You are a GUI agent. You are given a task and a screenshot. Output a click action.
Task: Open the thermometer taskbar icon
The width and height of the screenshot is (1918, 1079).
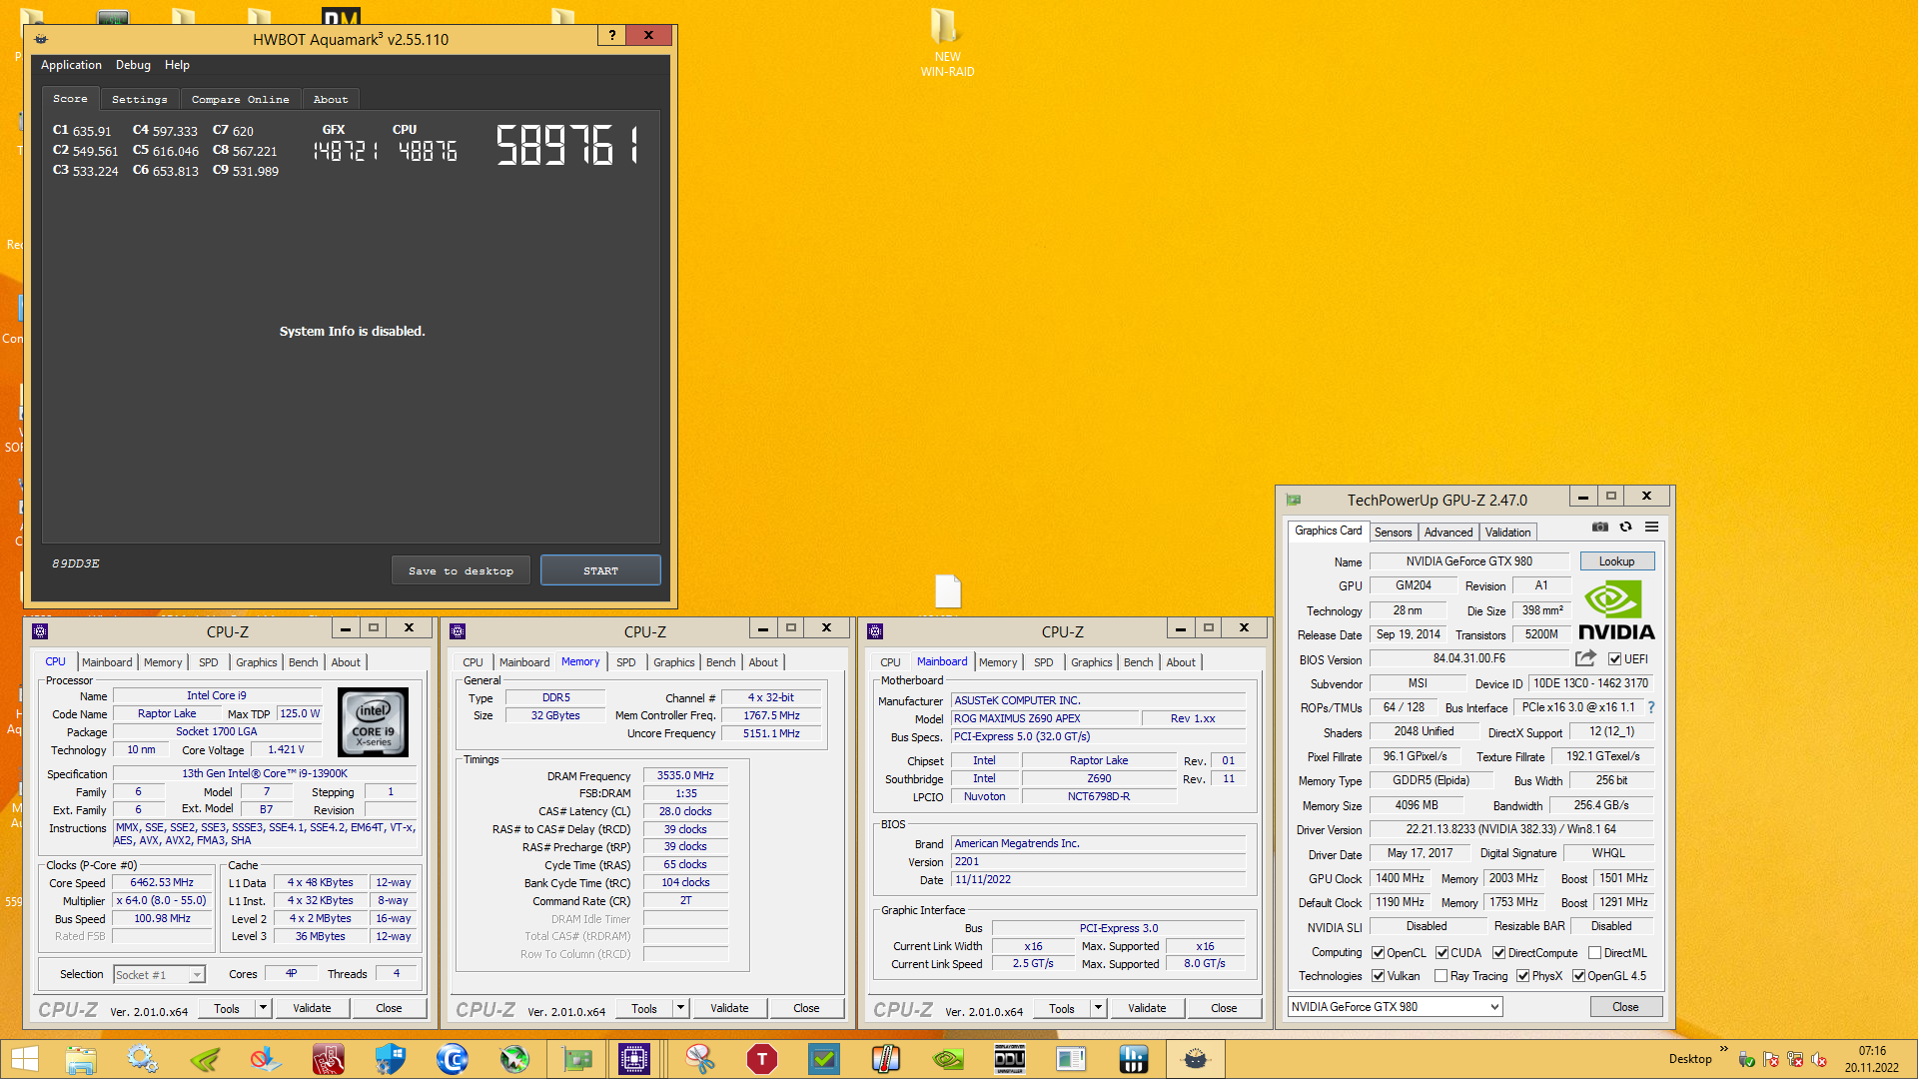coord(886,1059)
